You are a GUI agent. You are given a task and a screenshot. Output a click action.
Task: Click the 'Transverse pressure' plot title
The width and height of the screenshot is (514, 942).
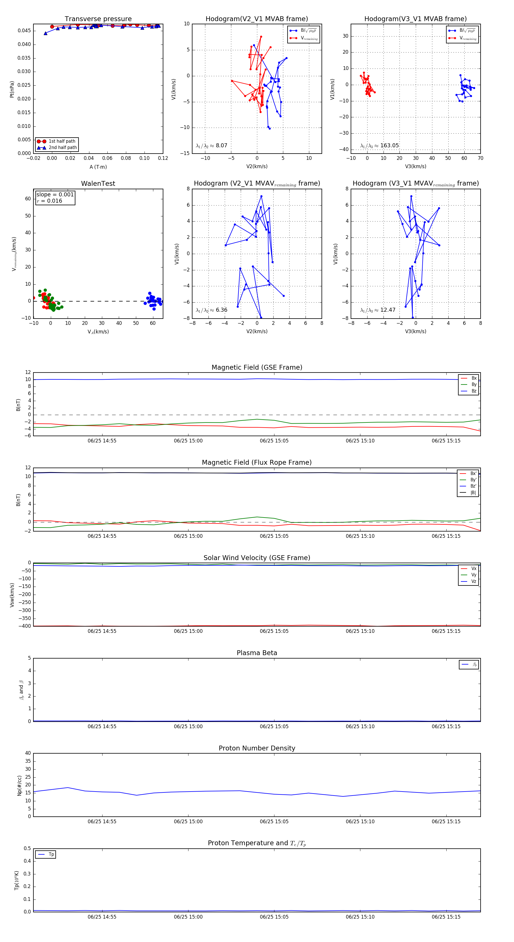[x=98, y=19]
